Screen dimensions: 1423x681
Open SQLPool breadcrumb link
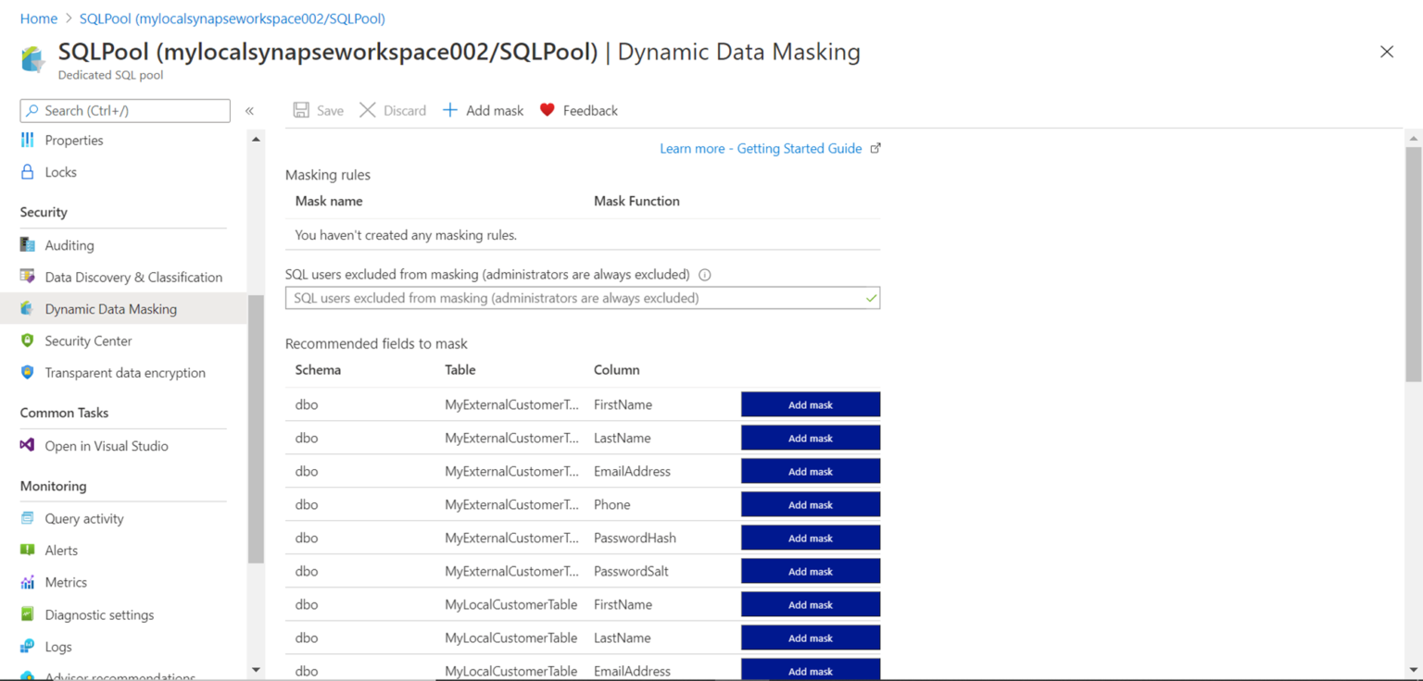tap(232, 18)
